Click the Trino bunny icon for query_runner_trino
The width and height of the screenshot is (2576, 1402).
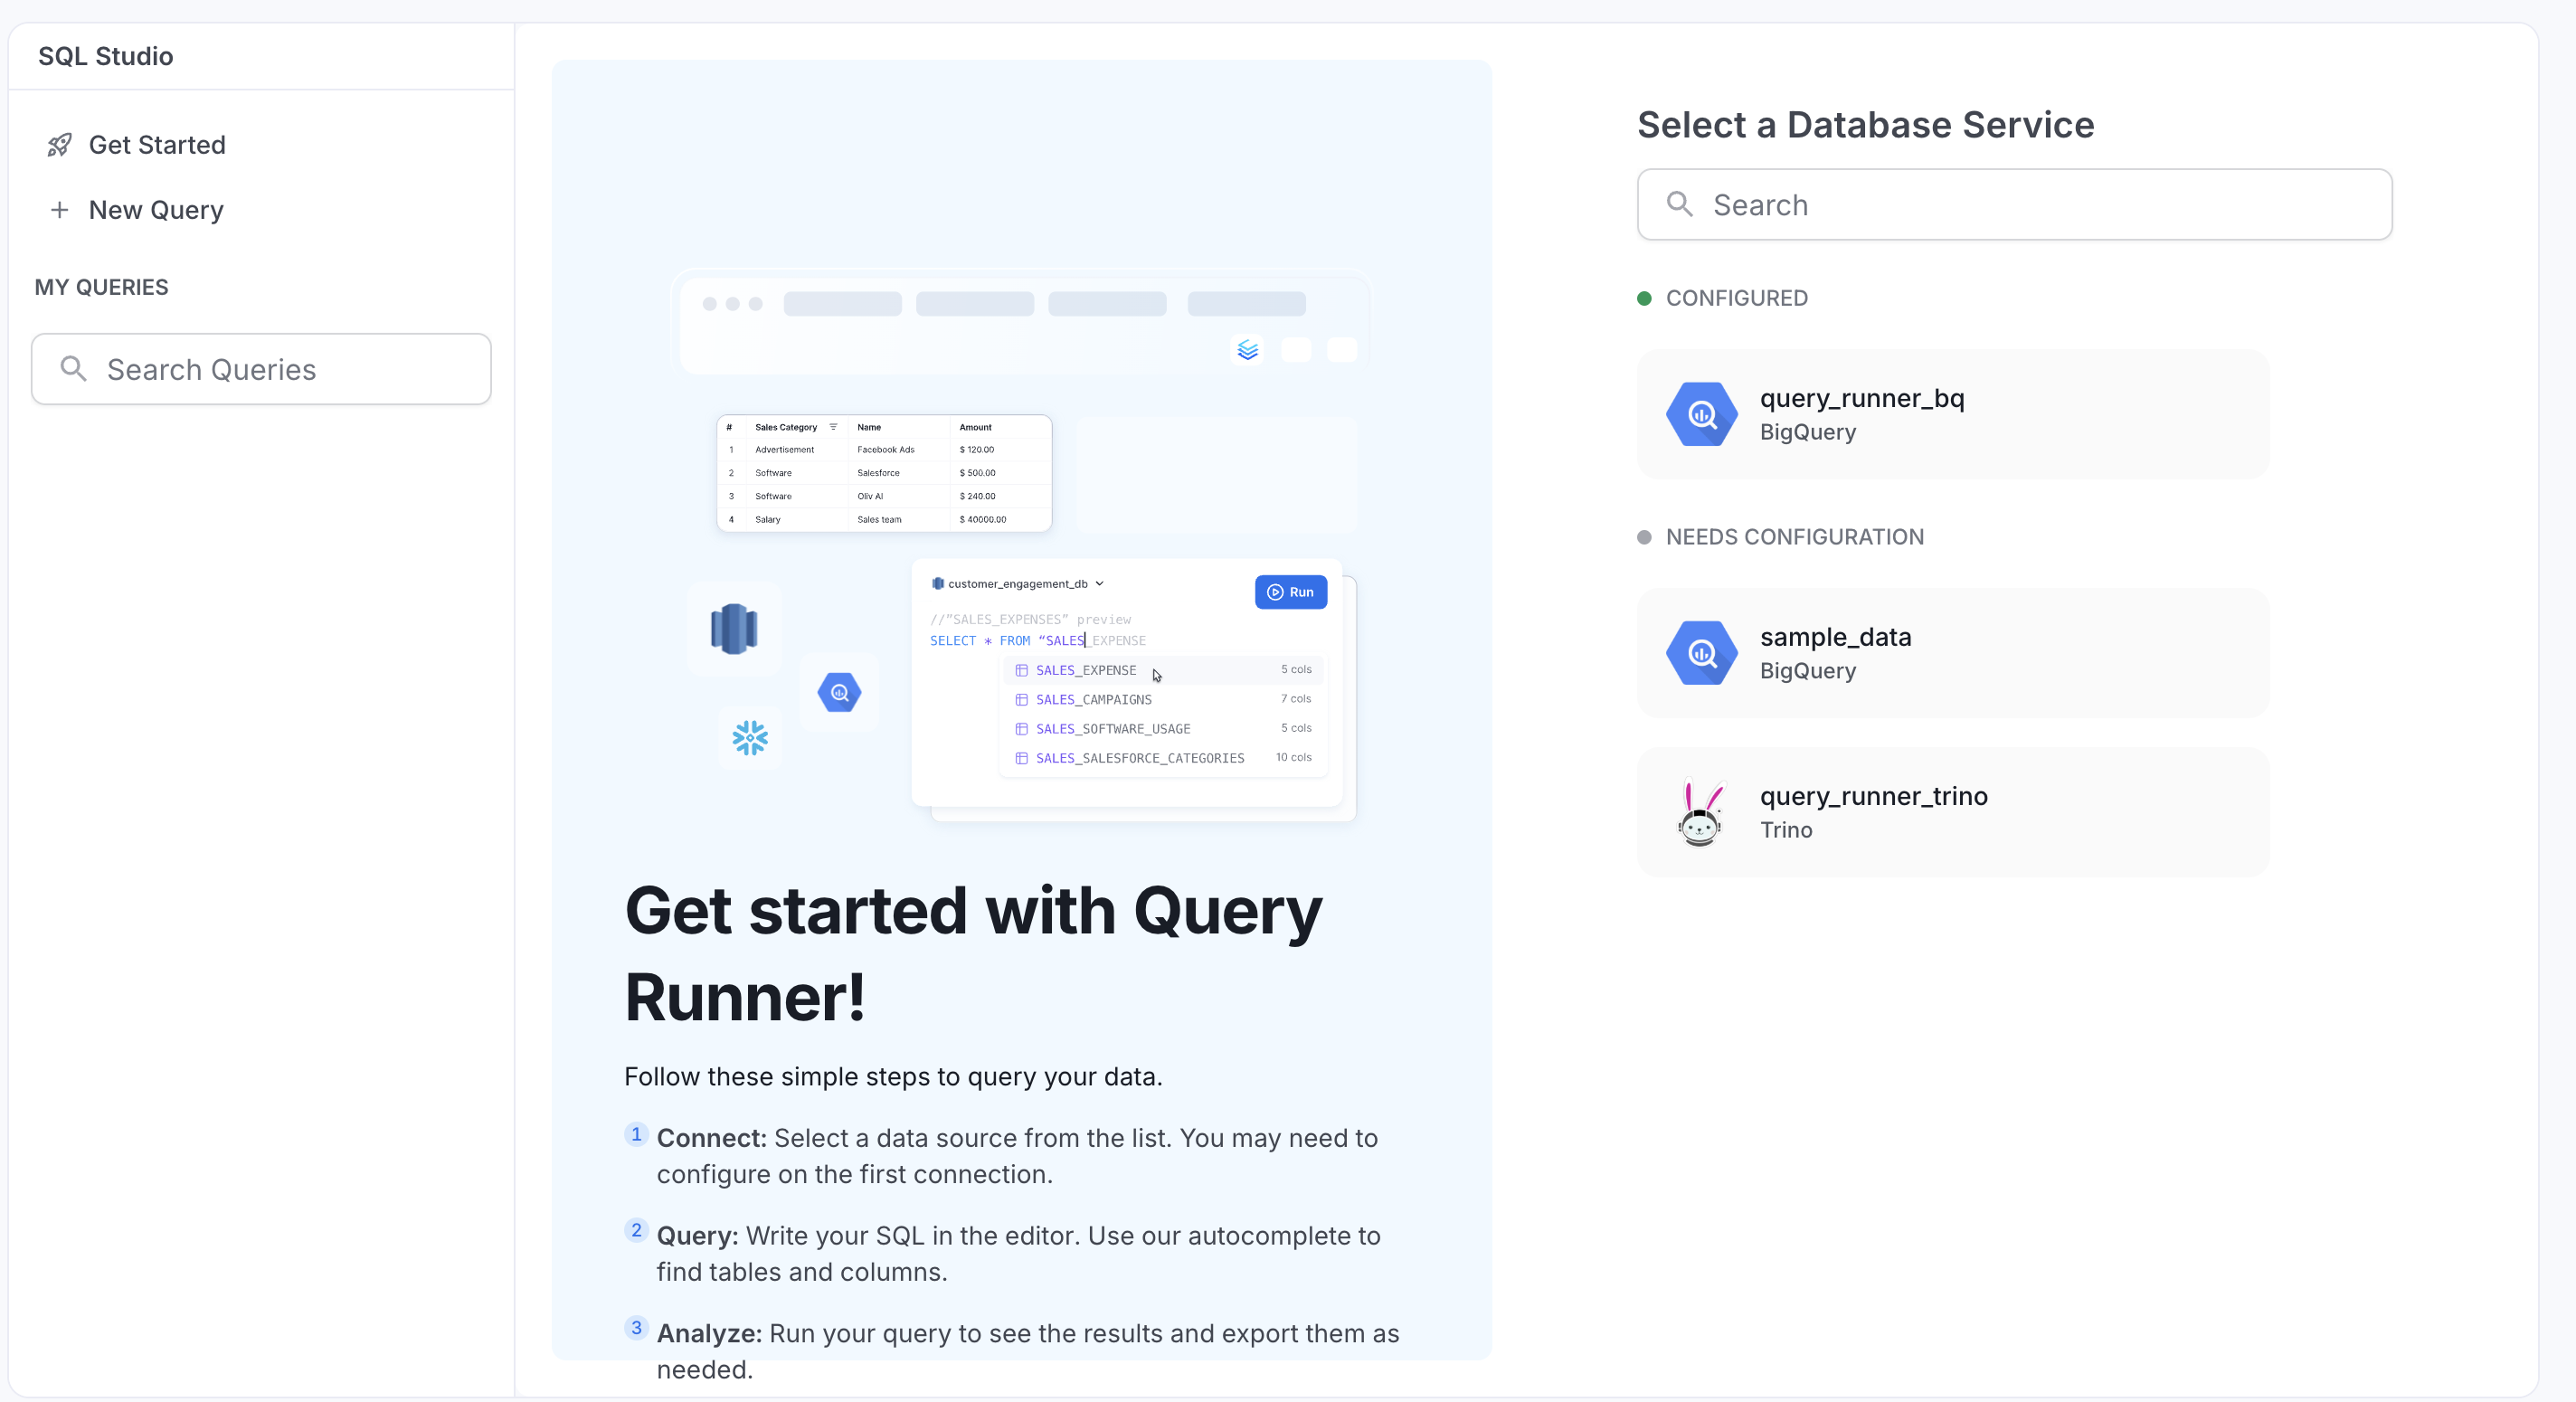pos(1701,811)
